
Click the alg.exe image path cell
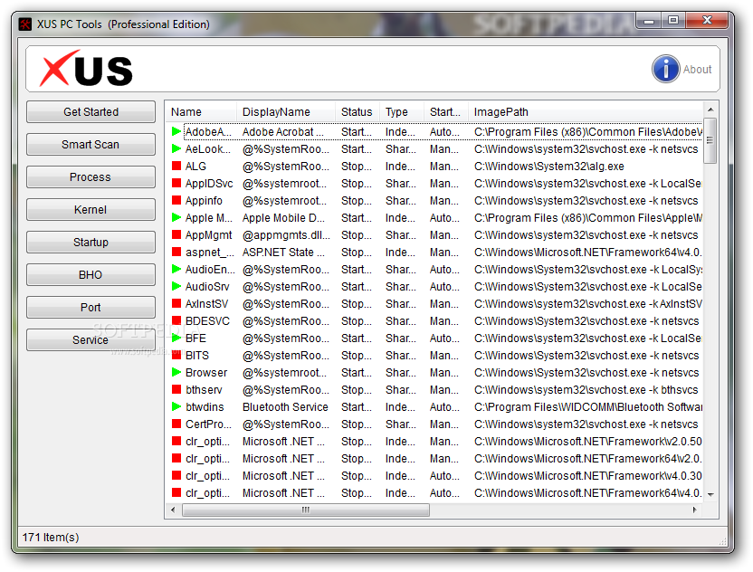[548, 167]
